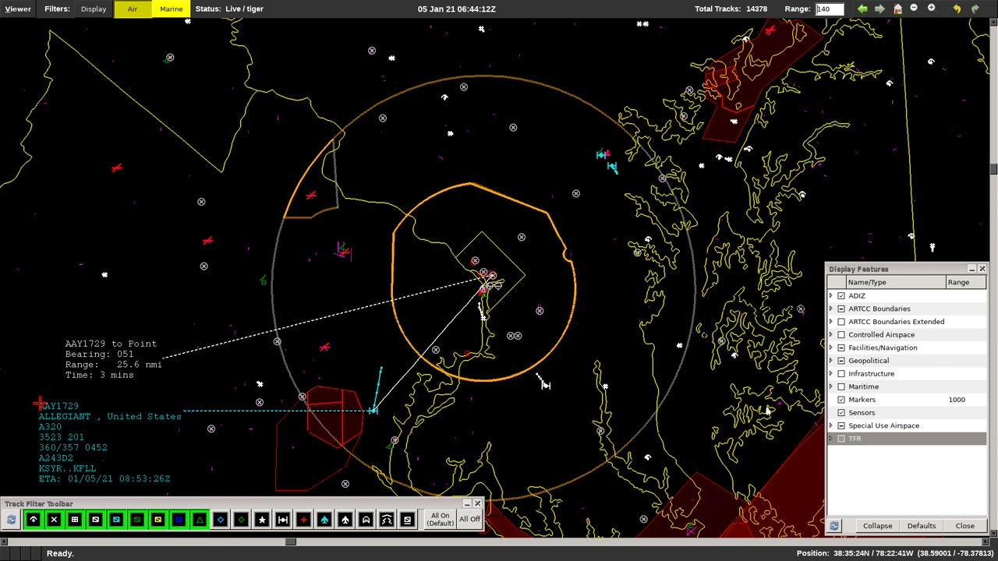Click the All On (Default) button
Screen dimensions: 998x561
click(x=440, y=520)
